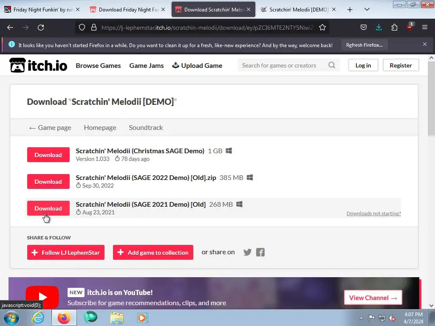Viewport: 435px width, 326px height.
Task: Switch to the Friday Night Funkin' by ninjamuffin tab
Action: point(42,10)
